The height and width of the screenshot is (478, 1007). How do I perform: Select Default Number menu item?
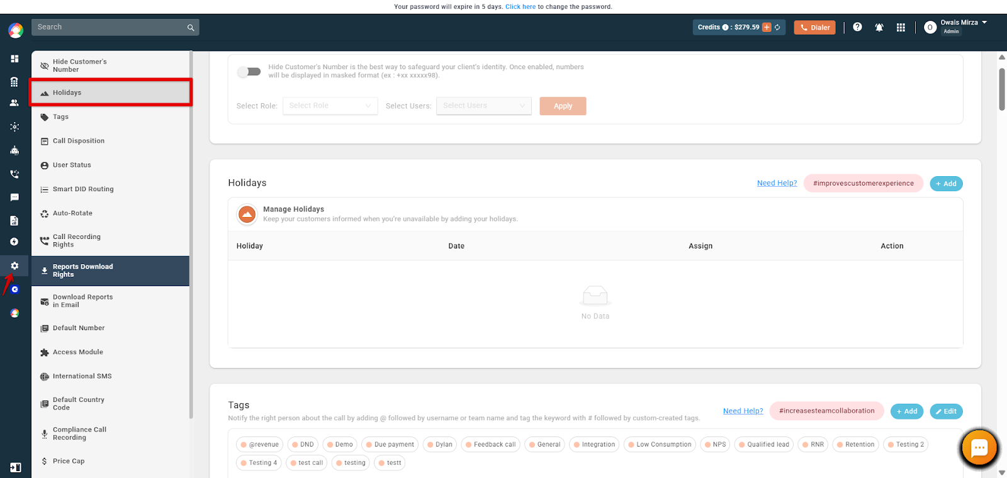tap(110, 328)
